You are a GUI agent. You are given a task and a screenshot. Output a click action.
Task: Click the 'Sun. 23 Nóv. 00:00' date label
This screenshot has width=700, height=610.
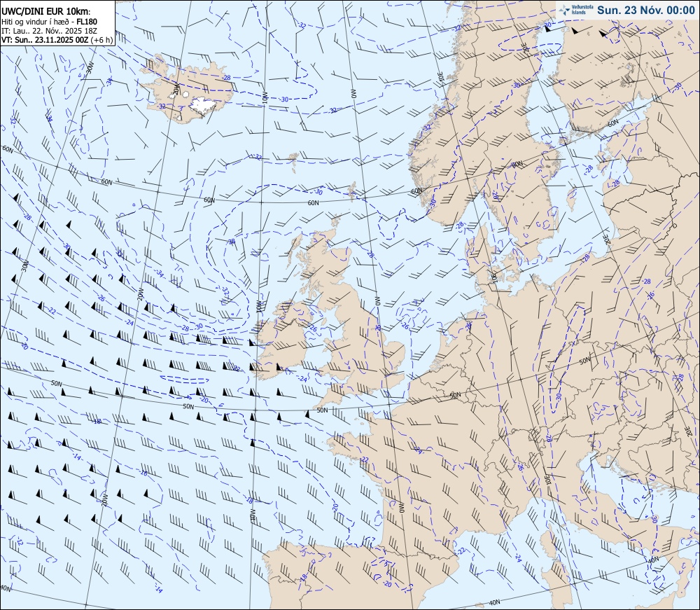[x=646, y=11]
